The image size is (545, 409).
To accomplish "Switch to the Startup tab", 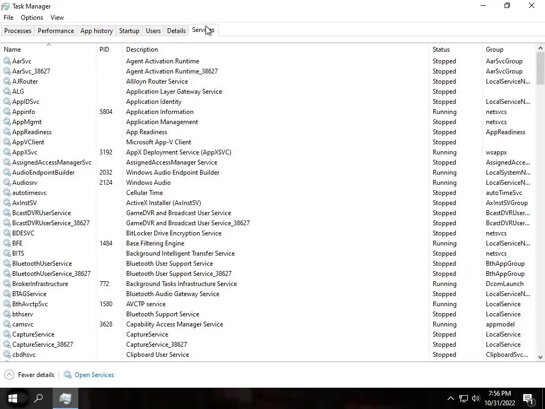I will click(129, 30).
